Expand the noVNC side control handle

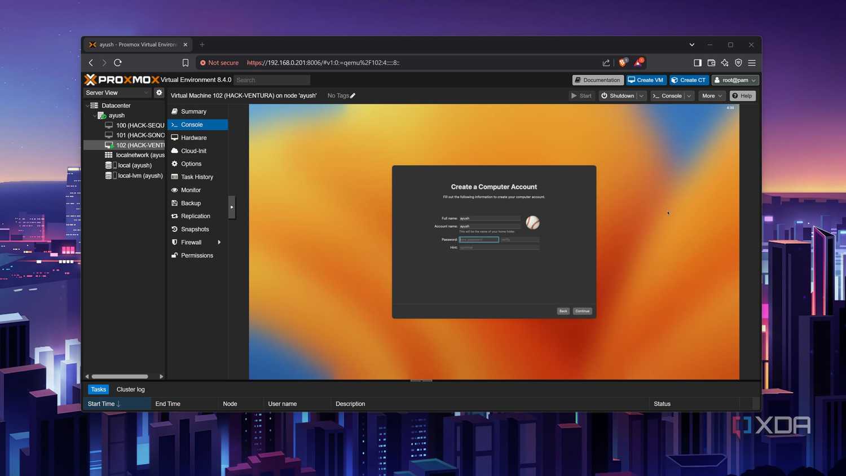click(x=231, y=207)
